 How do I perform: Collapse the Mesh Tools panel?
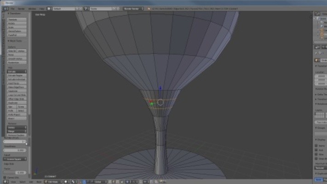click(15, 41)
